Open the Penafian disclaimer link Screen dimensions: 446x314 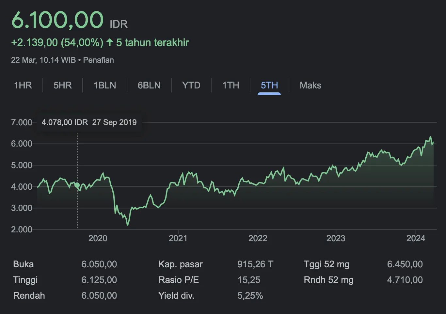[98, 60]
